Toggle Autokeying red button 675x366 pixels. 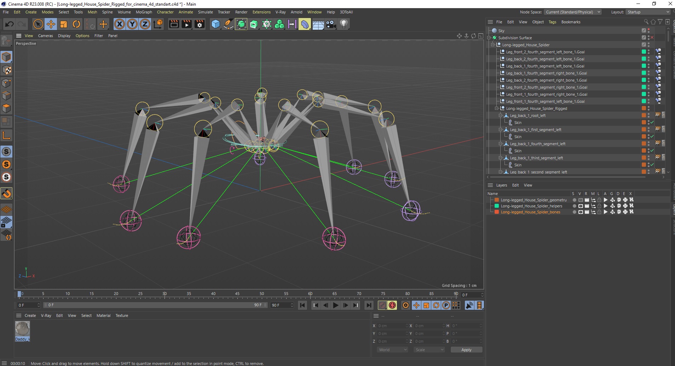coord(392,305)
